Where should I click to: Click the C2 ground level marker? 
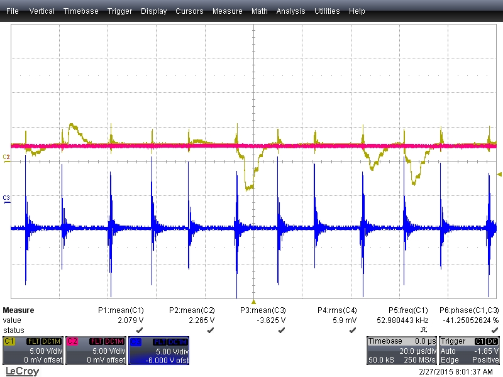pyautogui.click(x=6, y=158)
